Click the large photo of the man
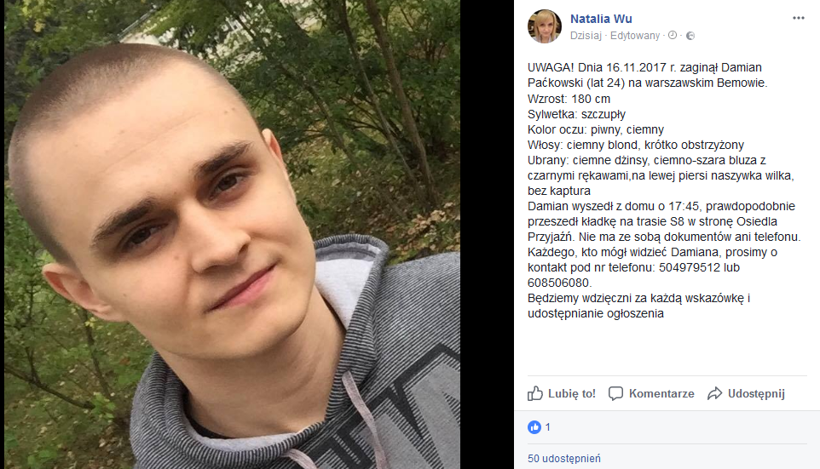Screen dimensions: 820x469 point(232,235)
